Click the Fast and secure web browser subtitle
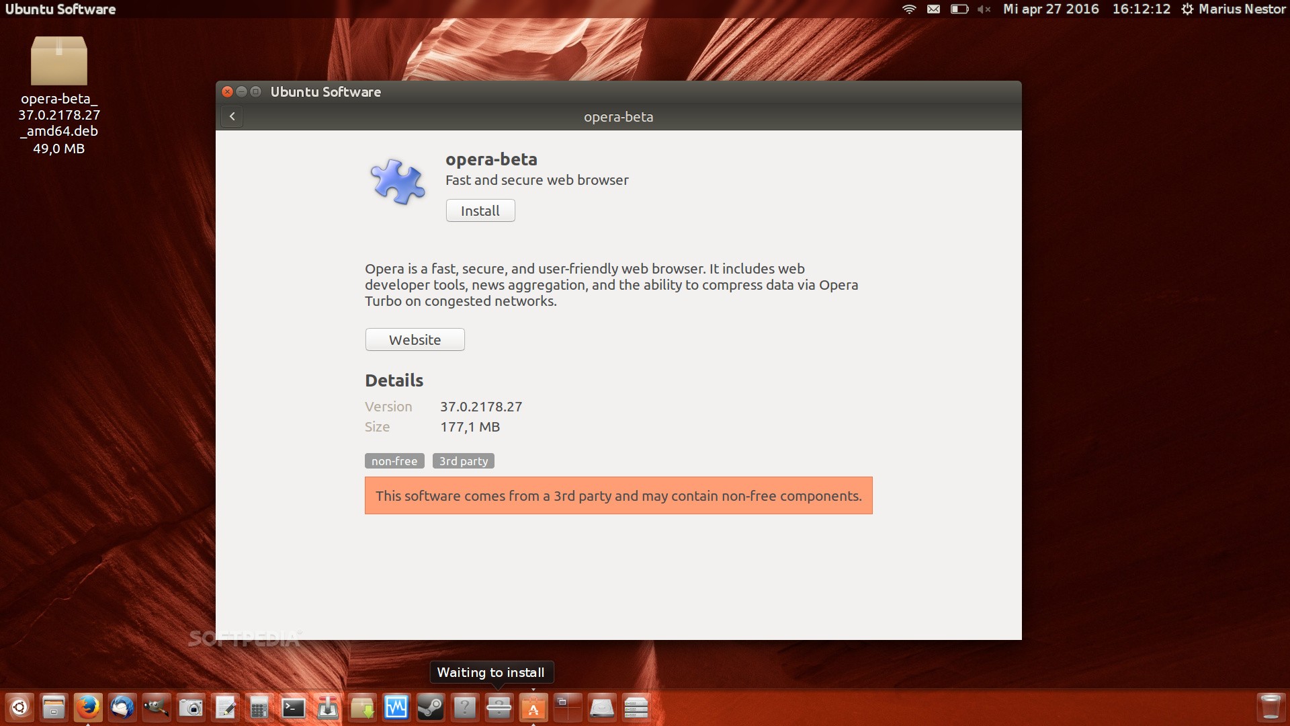Screen dimensions: 1290x726 [x=537, y=180]
